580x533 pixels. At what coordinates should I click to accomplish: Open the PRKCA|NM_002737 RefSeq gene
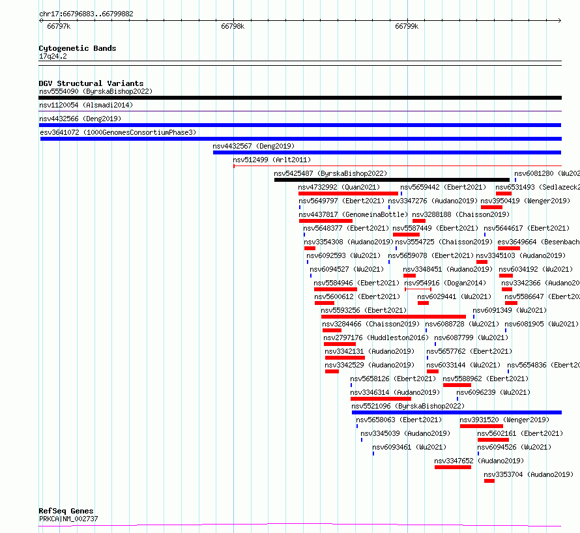point(69,519)
